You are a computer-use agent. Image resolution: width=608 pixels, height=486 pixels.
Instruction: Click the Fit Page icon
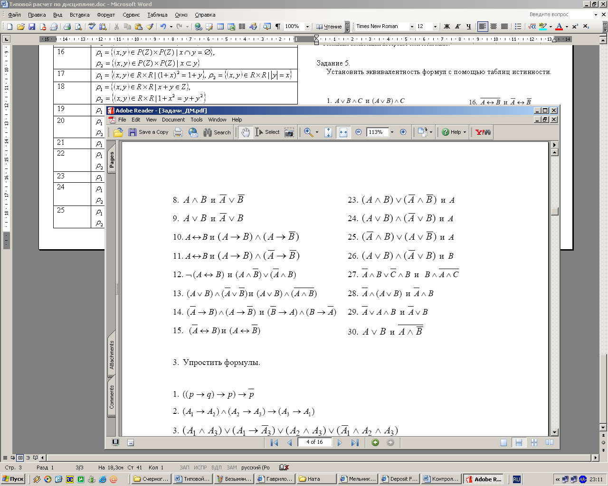click(328, 132)
